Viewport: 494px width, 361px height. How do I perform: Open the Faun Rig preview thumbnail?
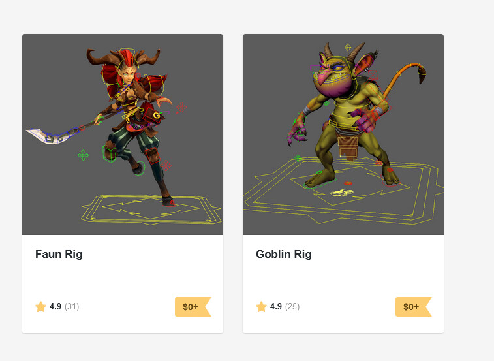123,134
